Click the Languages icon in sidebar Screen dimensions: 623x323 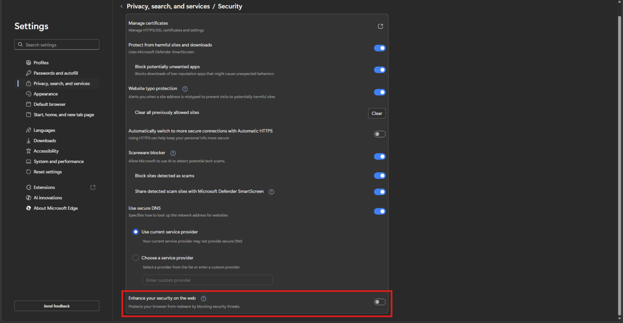28,130
